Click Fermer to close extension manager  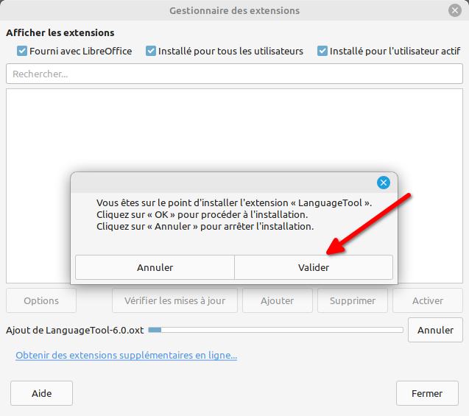[x=427, y=393]
